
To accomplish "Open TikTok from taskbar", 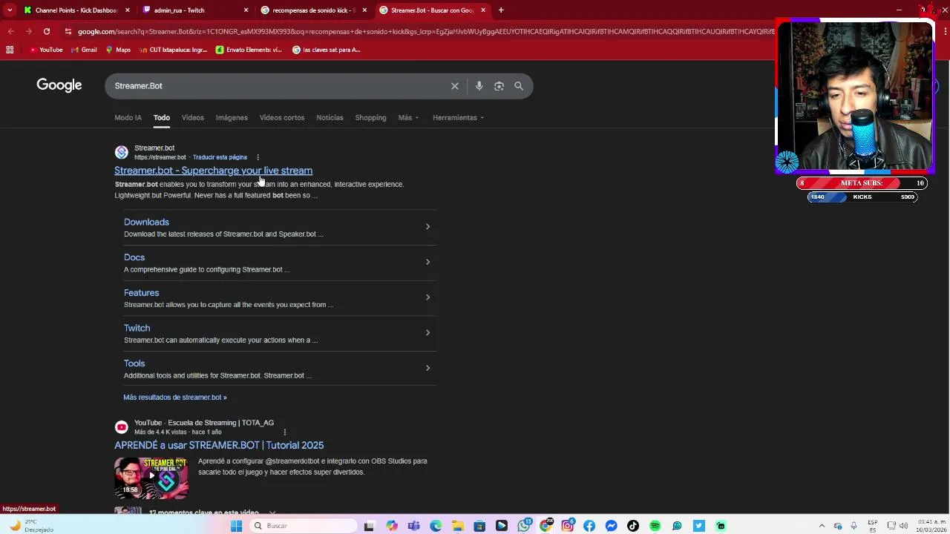I will (633, 526).
